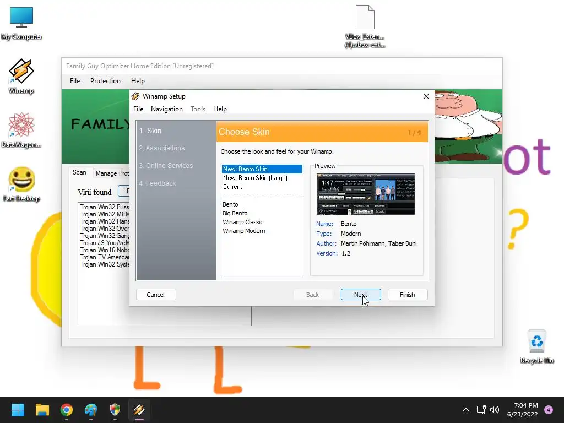Go to step 1. Skin
Viewport: 564px width, 423px height.
[x=150, y=131]
